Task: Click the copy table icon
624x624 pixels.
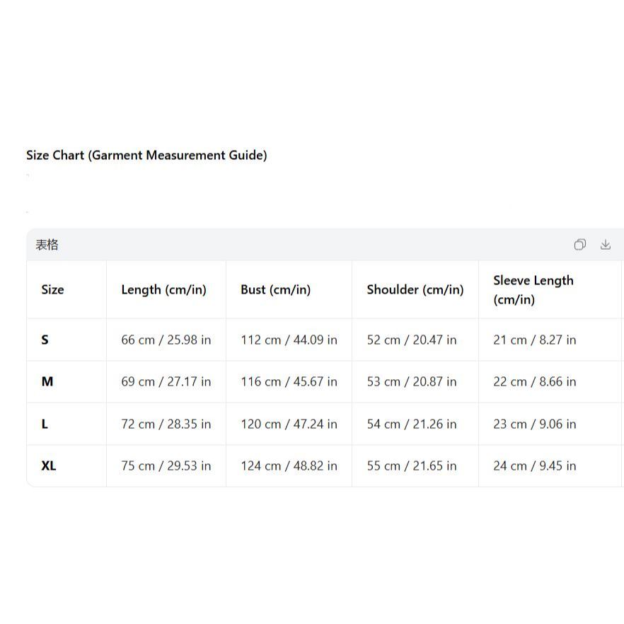Action: click(x=580, y=244)
